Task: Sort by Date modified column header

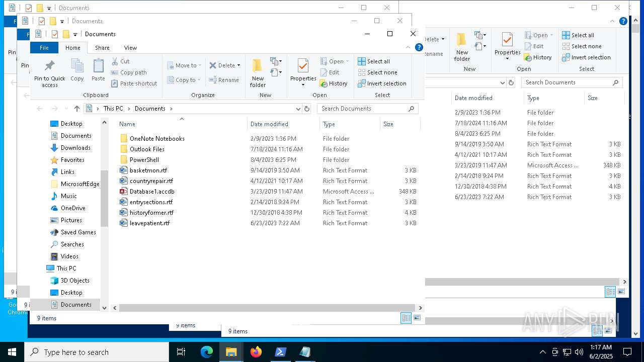Action: (x=283, y=124)
